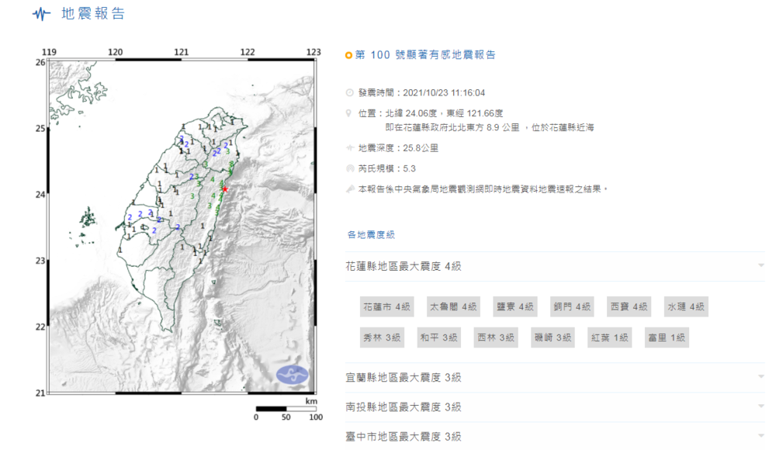This screenshot has width=776, height=450.
Task: Select the 秀林 3級 station tag
Action: tap(381, 337)
